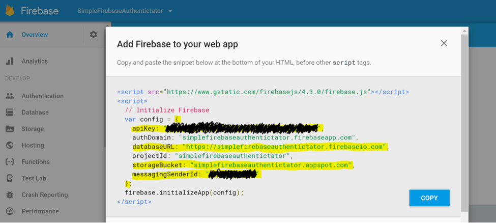Click the Functions brackets icon
496x223 pixels.
click(x=10, y=162)
